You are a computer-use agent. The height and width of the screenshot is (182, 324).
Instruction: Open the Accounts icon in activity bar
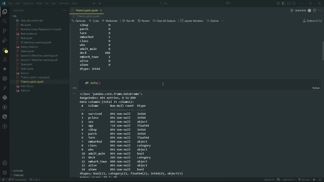point(5,163)
